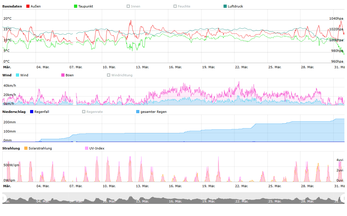The width and height of the screenshot is (347, 216).
Task: Toggle the cyan Wind series marker
Action: (x=18, y=75)
